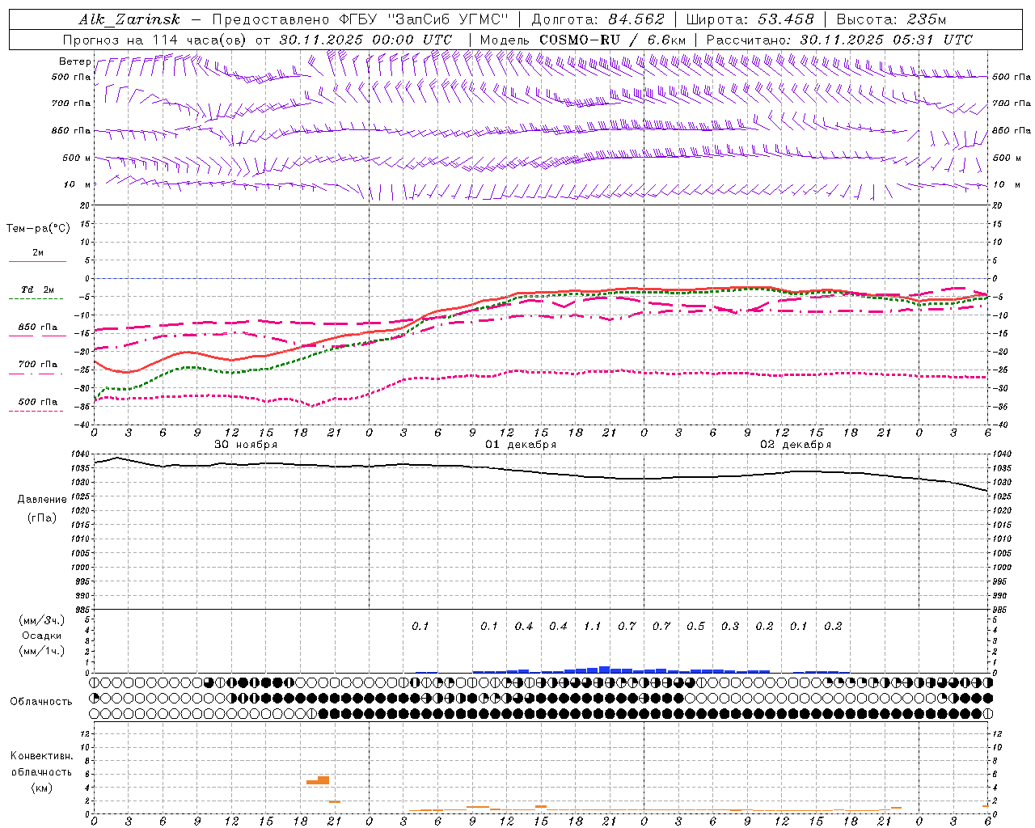Click the '850 гПа' temperature legend entry

point(37,327)
